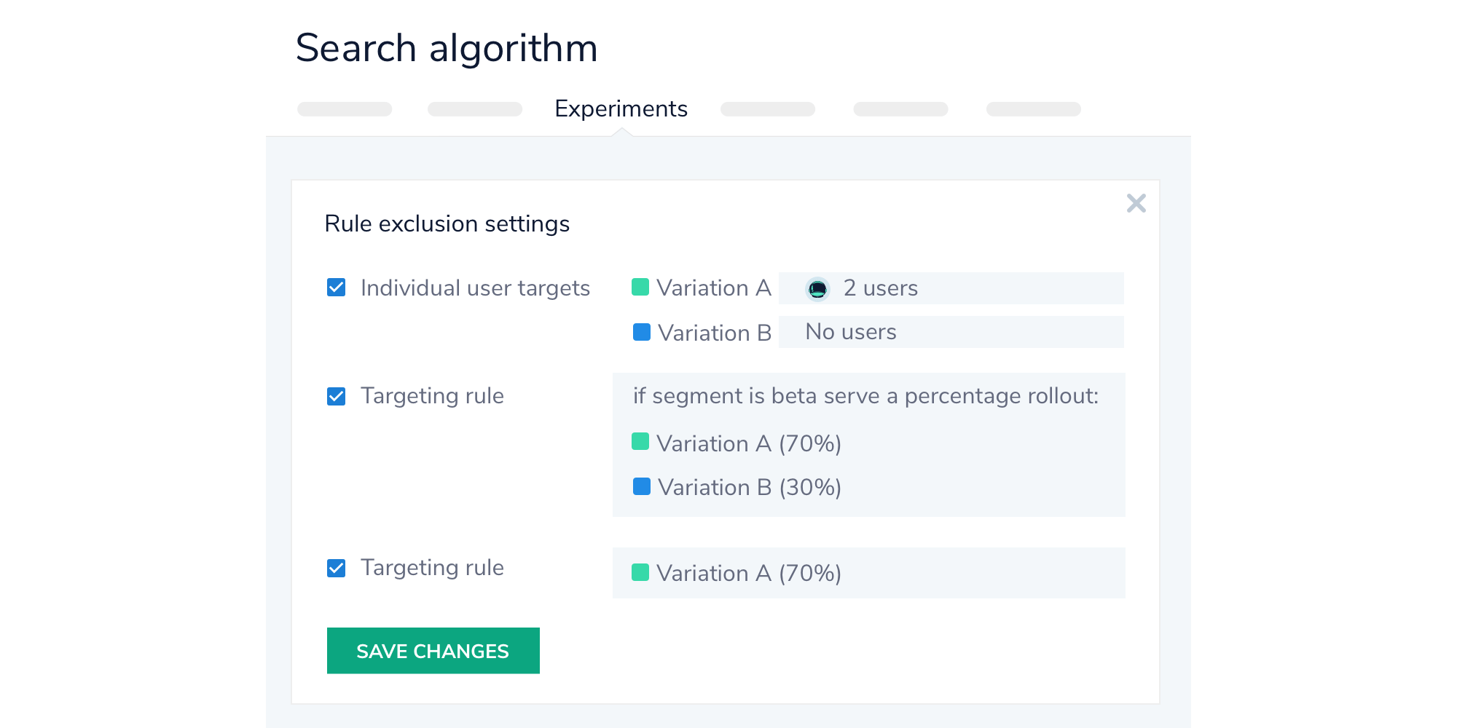Click user avatar next to 2 users
Screen dimensions: 1457x728
(x=817, y=289)
